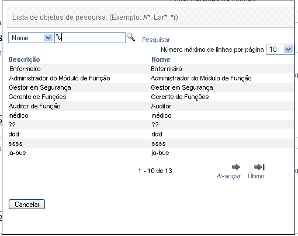Sort by the Descrição column header
The width and height of the screenshot is (298, 236).
[24, 59]
